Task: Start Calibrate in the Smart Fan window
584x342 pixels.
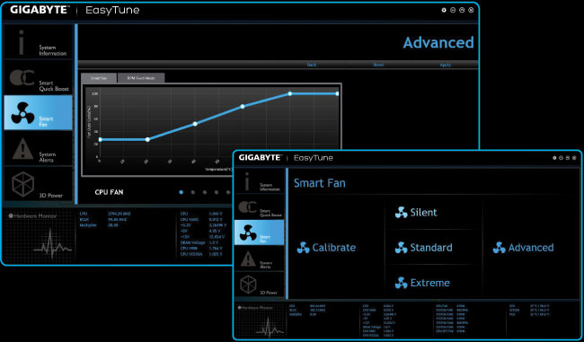Action: click(x=326, y=248)
